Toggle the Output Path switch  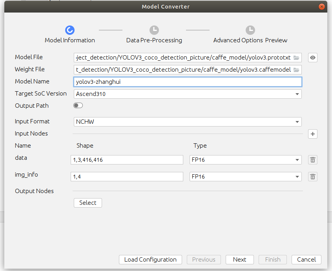(78, 106)
